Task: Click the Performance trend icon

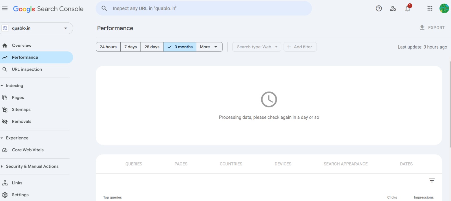Action: [5, 57]
